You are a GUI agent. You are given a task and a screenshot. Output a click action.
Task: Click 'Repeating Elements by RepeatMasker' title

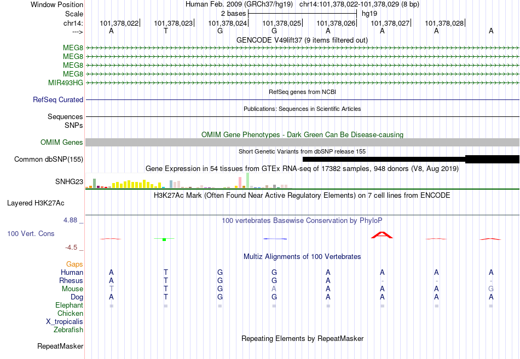coord(302,338)
